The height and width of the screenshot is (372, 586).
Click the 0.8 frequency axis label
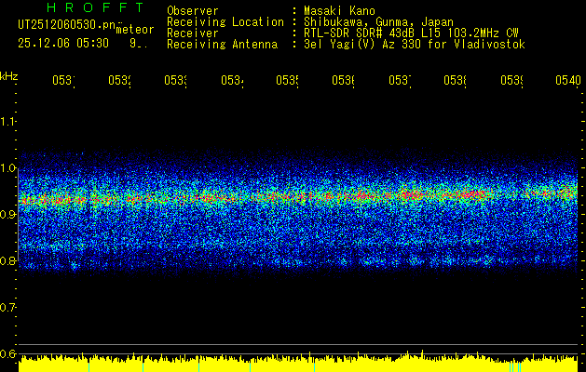coord(7,260)
